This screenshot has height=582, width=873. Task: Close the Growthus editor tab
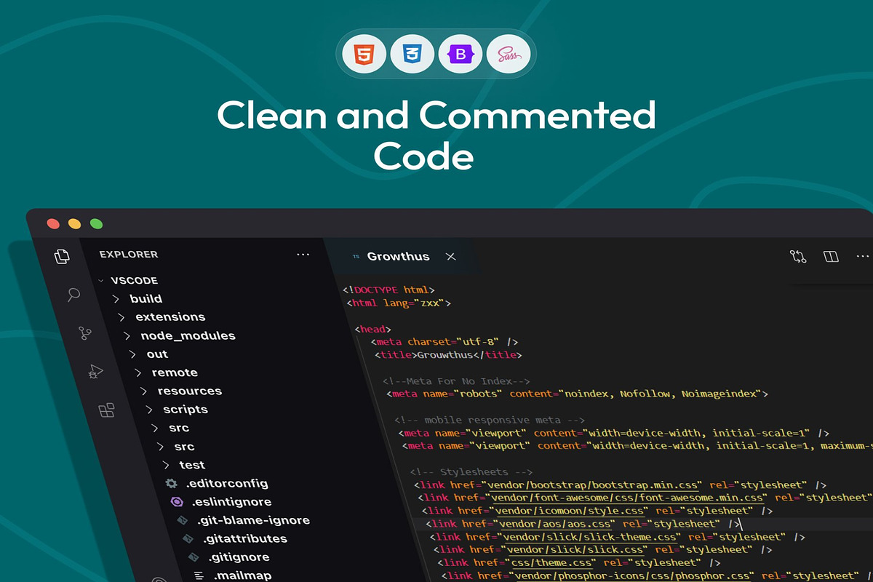click(x=451, y=257)
